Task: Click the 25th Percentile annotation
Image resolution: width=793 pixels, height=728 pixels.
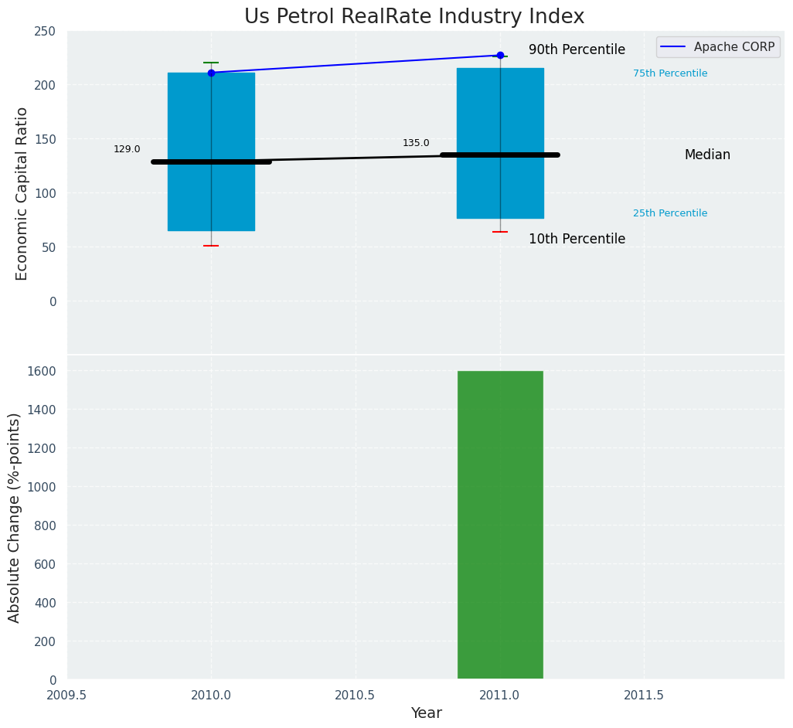Action: click(x=669, y=213)
